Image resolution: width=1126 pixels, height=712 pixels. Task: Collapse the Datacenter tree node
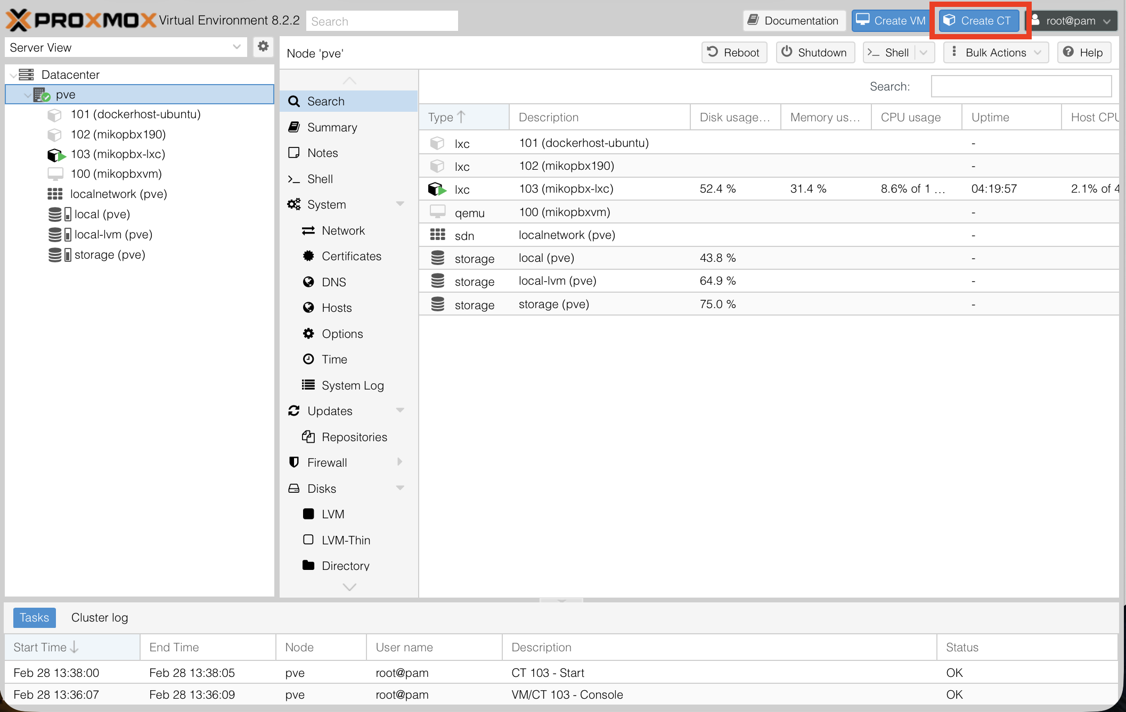tap(13, 75)
